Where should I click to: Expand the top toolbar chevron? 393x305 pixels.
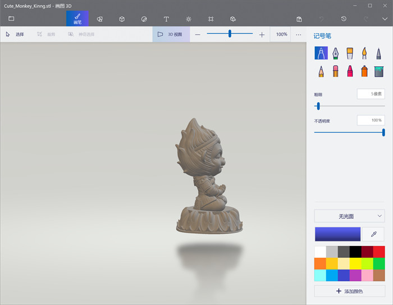(x=385, y=19)
